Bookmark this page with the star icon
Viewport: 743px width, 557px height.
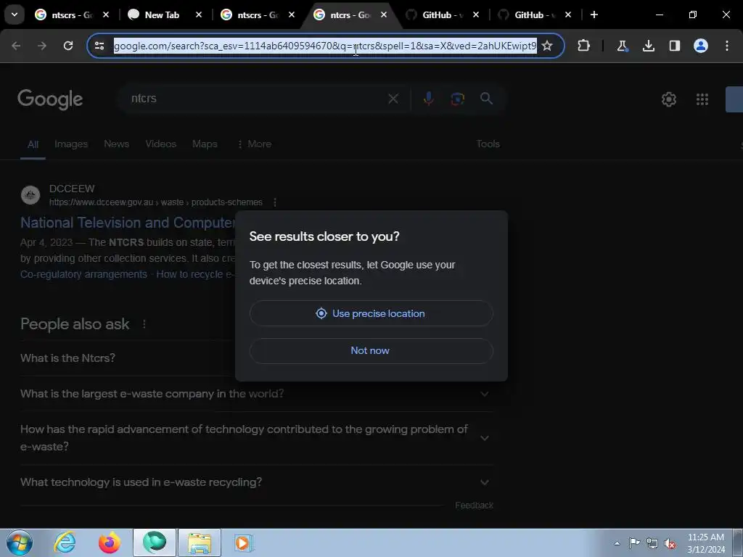(547, 46)
